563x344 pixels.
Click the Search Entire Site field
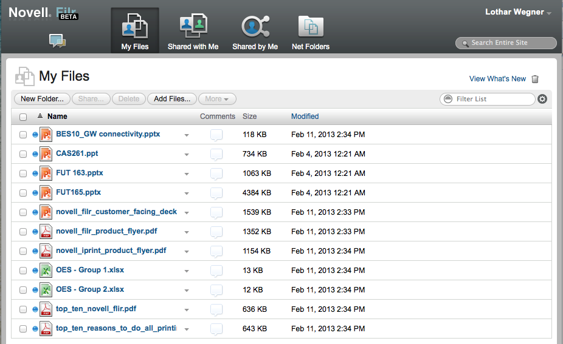(x=506, y=43)
